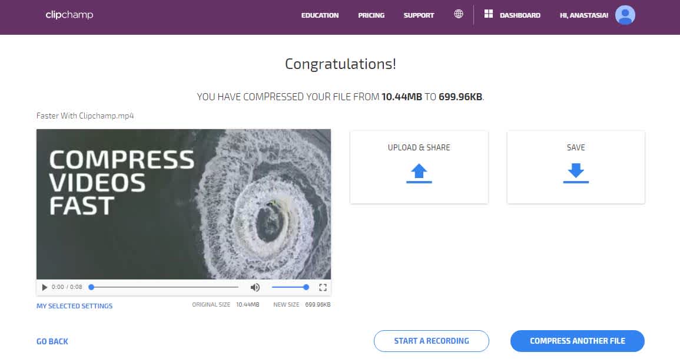Click the Upload & Share card title
The width and height of the screenshot is (680, 362).
click(x=419, y=147)
